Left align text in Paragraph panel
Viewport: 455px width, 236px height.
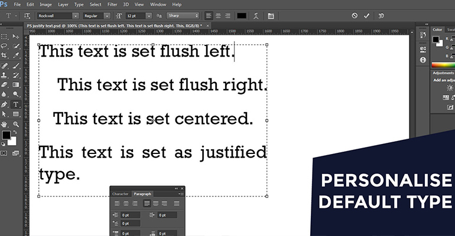[x=117, y=204]
